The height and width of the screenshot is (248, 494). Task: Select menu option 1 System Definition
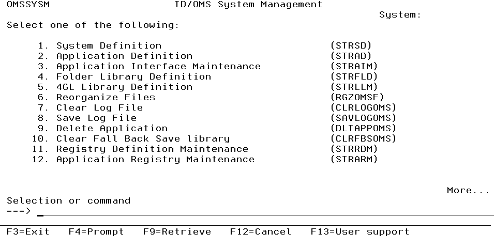point(109,45)
